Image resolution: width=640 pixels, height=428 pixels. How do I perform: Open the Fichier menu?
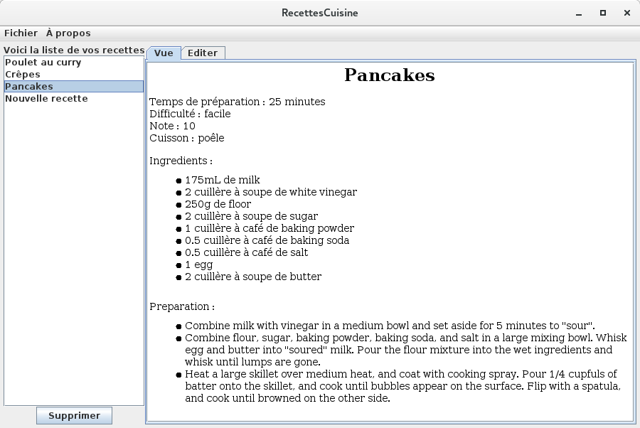pyautogui.click(x=21, y=33)
